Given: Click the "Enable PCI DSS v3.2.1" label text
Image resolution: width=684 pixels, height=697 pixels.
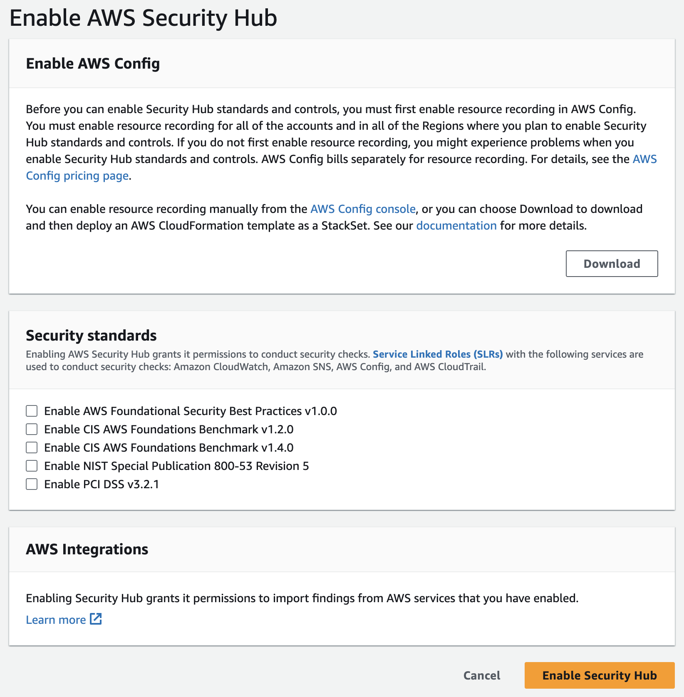Looking at the screenshot, I should pos(102,484).
